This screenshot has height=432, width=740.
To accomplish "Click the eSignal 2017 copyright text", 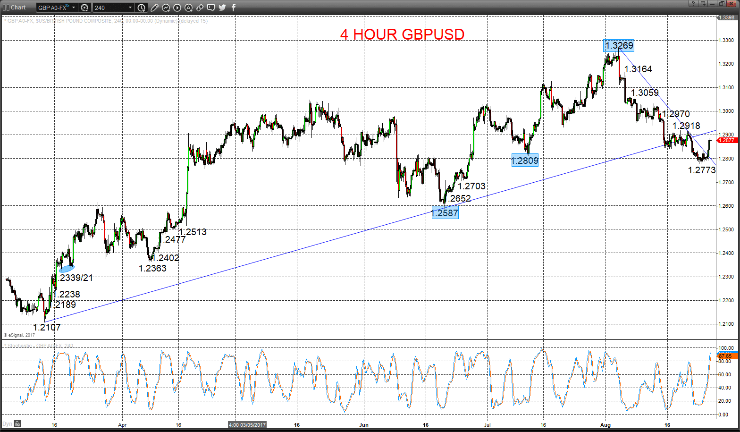I will pyautogui.click(x=19, y=335).
